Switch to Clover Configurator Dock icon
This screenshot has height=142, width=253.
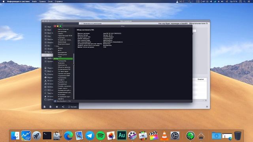pyautogui.click(x=191, y=135)
